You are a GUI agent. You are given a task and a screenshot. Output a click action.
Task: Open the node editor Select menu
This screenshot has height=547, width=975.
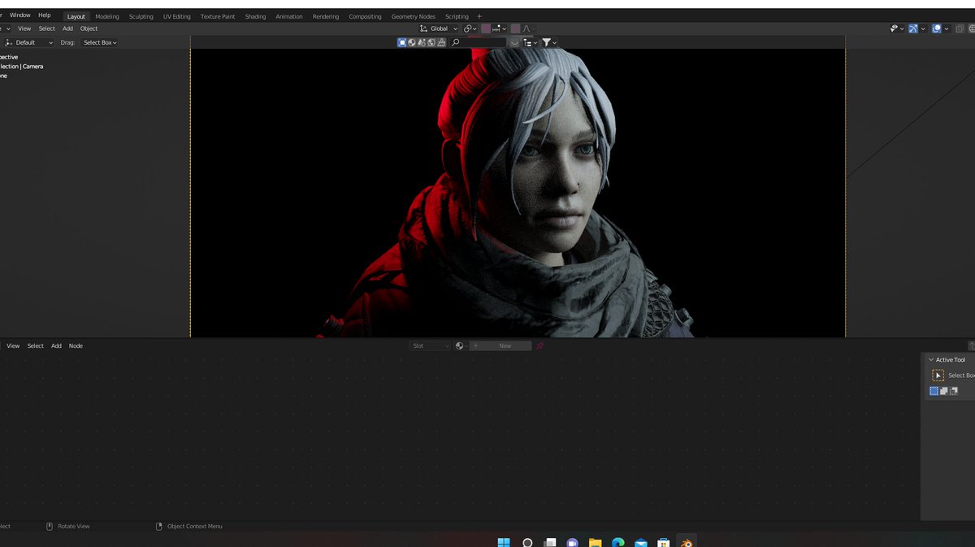[x=36, y=345]
